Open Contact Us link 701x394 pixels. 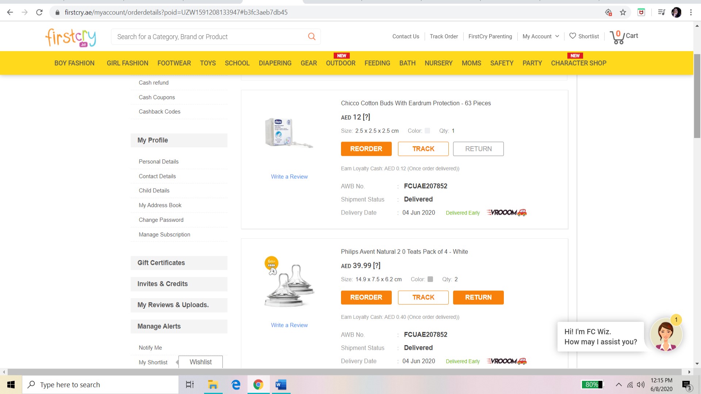pyautogui.click(x=406, y=36)
